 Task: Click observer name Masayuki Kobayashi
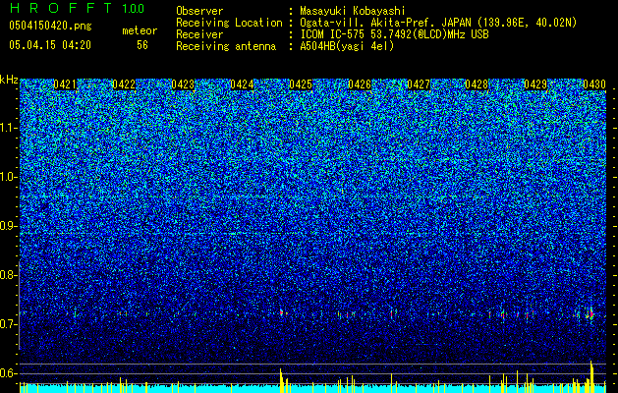(353, 11)
